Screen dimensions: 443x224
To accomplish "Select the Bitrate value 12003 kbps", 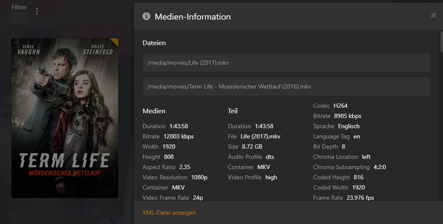I will pos(178,137).
